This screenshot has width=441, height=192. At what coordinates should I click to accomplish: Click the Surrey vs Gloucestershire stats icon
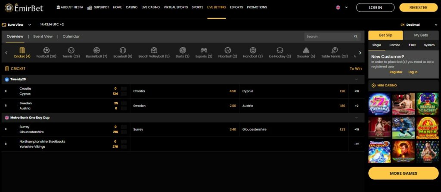[5, 129]
